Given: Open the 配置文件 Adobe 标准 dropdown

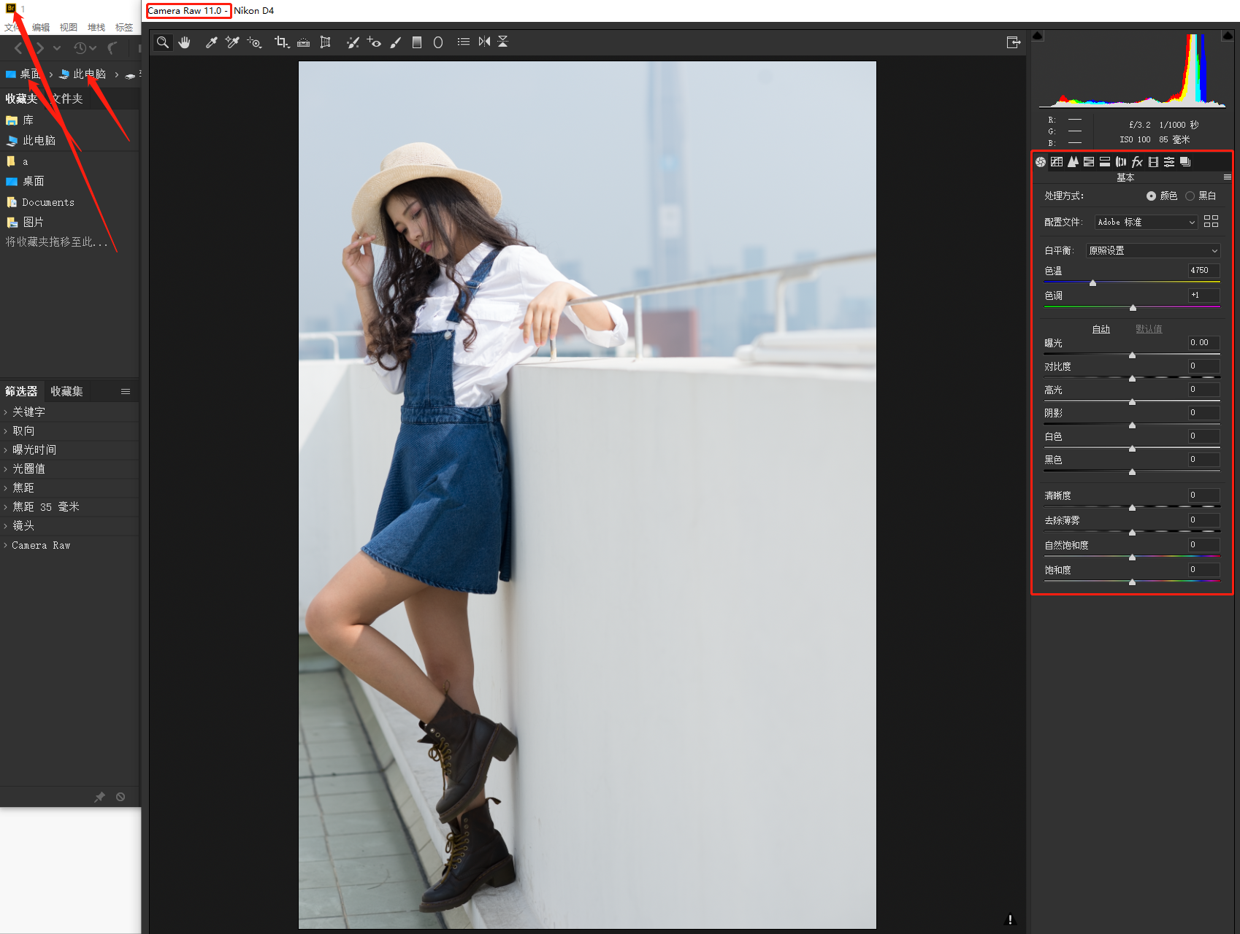Looking at the screenshot, I should [1145, 223].
